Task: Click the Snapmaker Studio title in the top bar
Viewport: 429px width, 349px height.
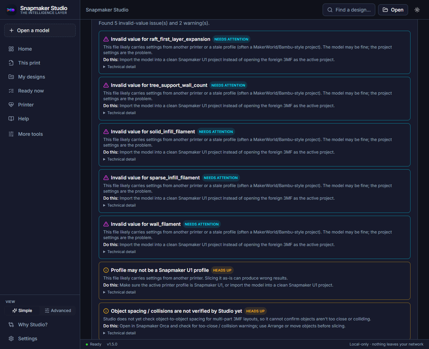Action: pyautogui.click(x=107, y=10)
